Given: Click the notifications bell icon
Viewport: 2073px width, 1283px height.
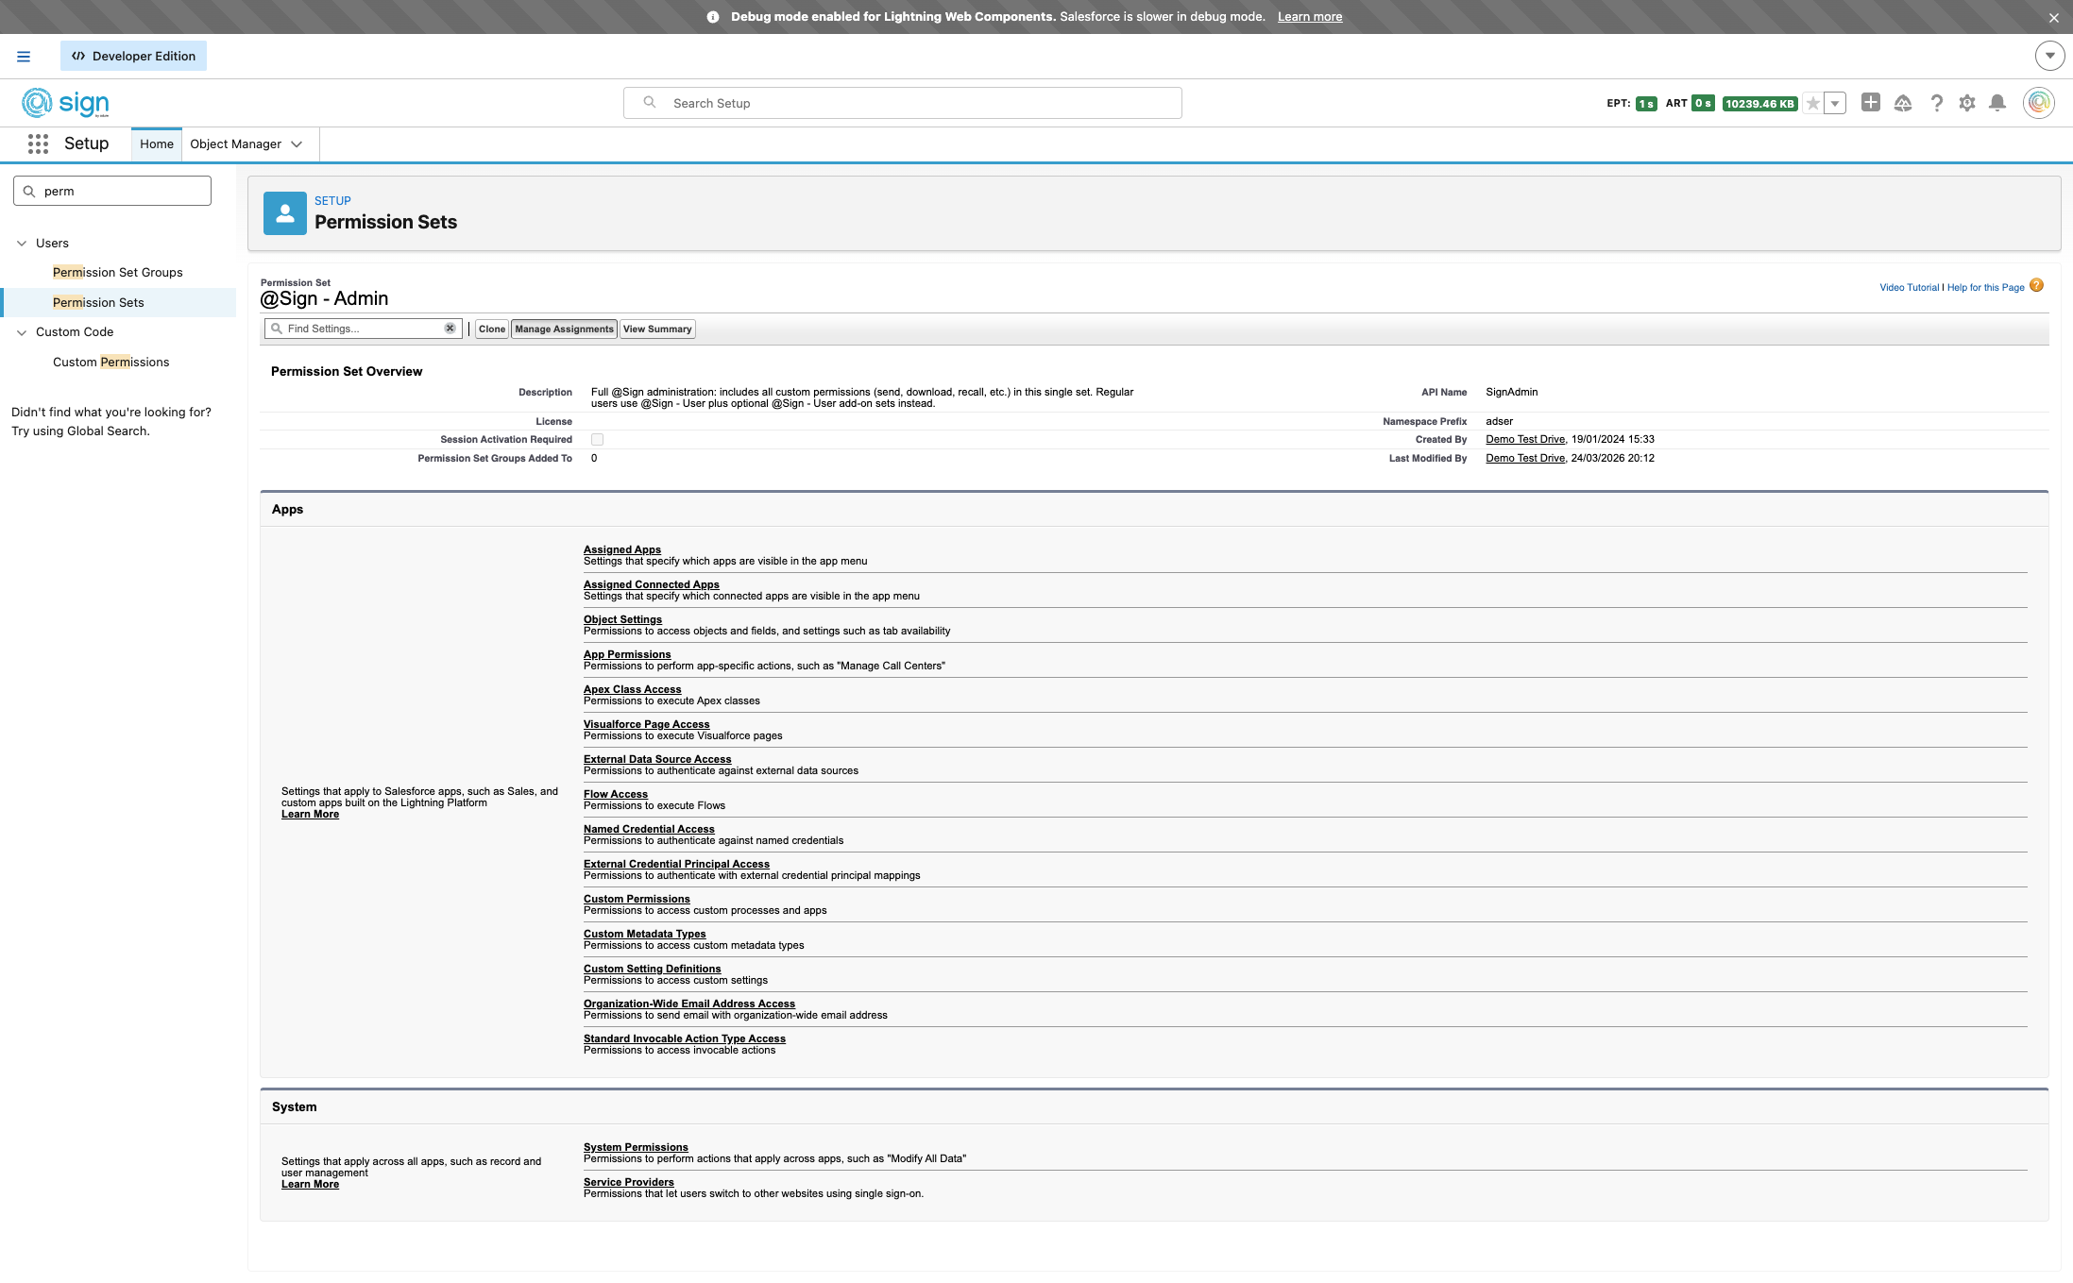Looking at the screenshot, I should (x=1997, y=103).
